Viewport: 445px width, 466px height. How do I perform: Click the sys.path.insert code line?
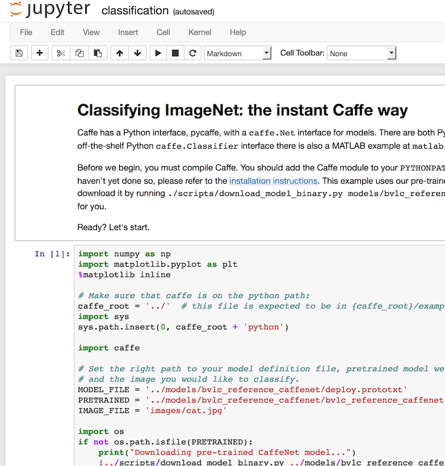[183, 327]
